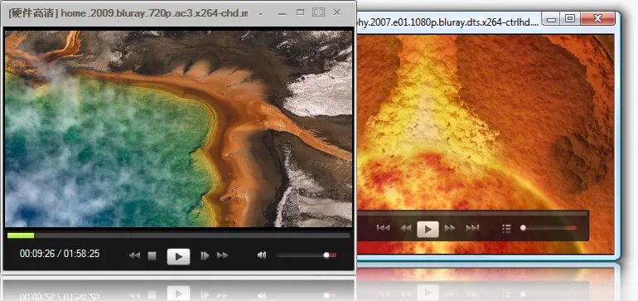Play video in the right overlay controls
The width and height of the screenshot is (638, 301).
428,230
